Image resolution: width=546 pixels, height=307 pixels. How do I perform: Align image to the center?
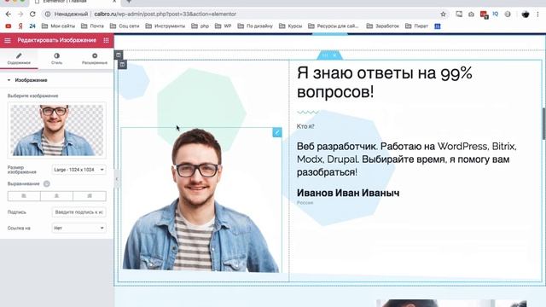coord(56,196)
